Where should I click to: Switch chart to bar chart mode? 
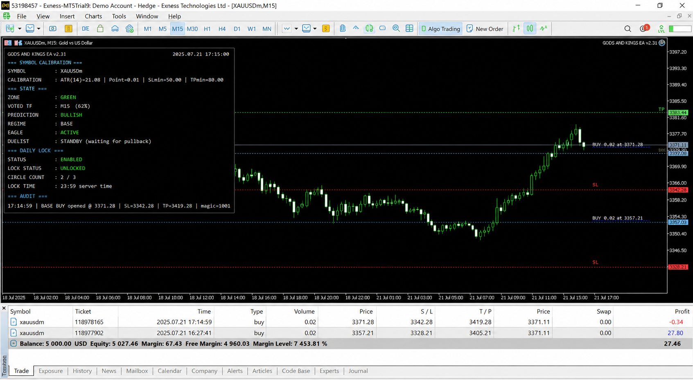(x=516, y=29)
